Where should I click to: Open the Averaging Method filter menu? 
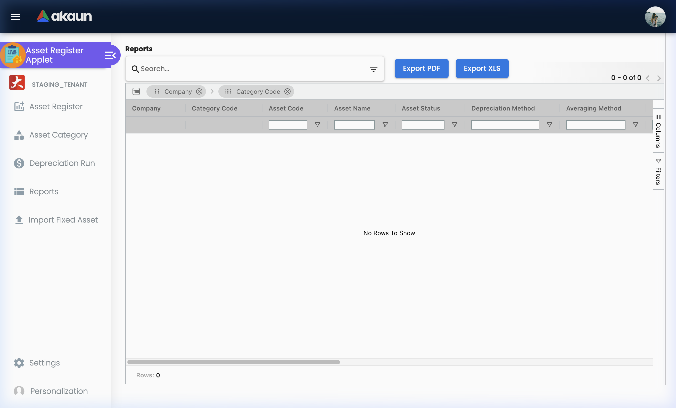coord(636,125)
